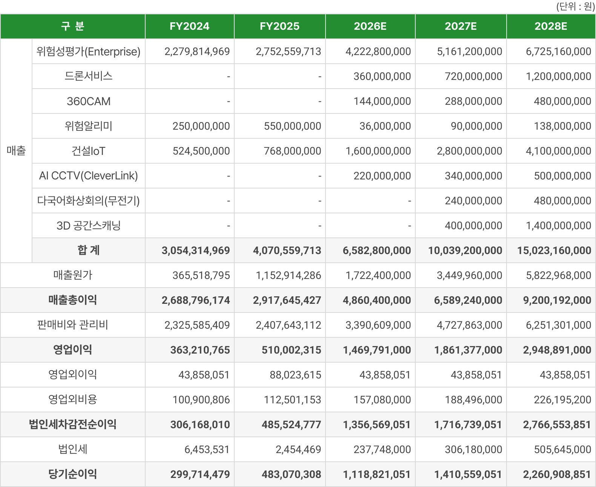Click the 3D 공간스캐닝 row label
Image resolution: width=596 pixels, height=487 pixels.
click(x=89, y=225)
